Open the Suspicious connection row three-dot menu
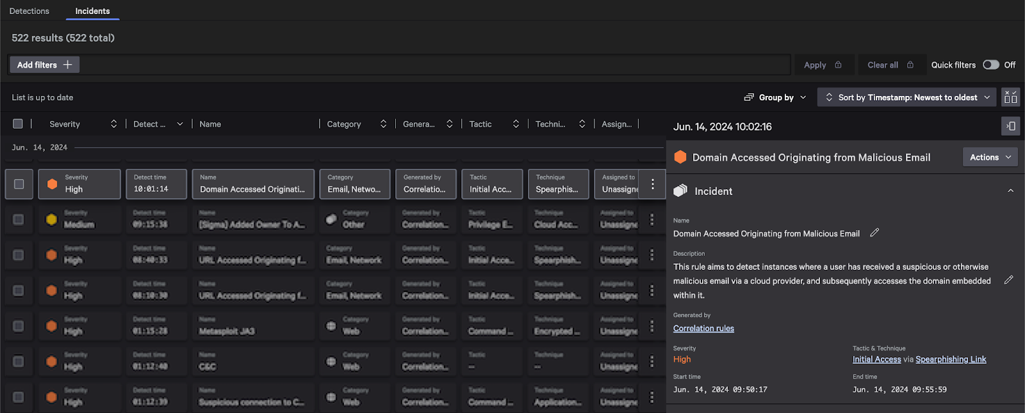Screen dimensions: 1025x413 652,397
